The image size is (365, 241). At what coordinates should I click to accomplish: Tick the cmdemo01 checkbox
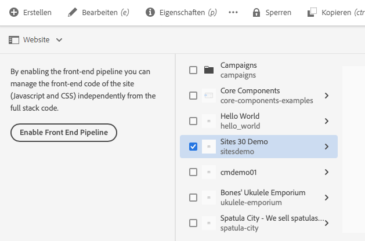coord(193,172)
